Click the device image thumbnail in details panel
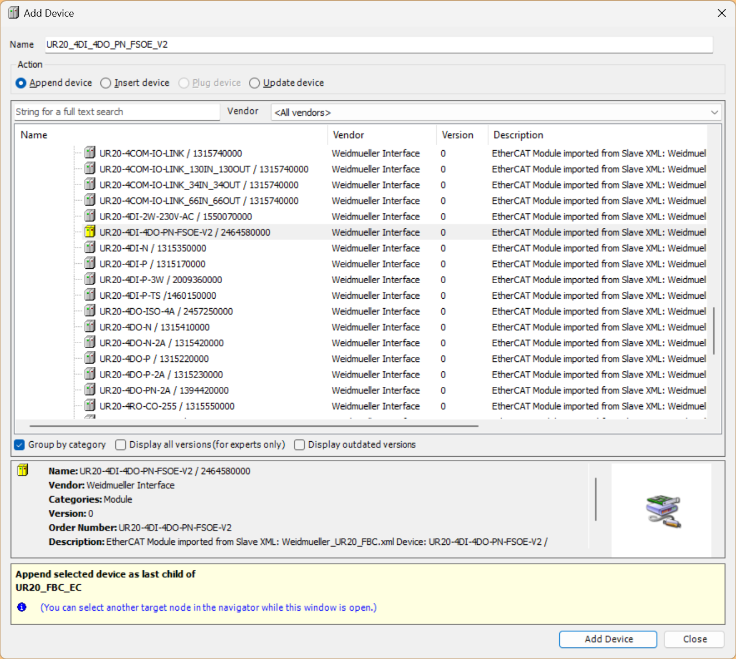 tap(663, 511)
